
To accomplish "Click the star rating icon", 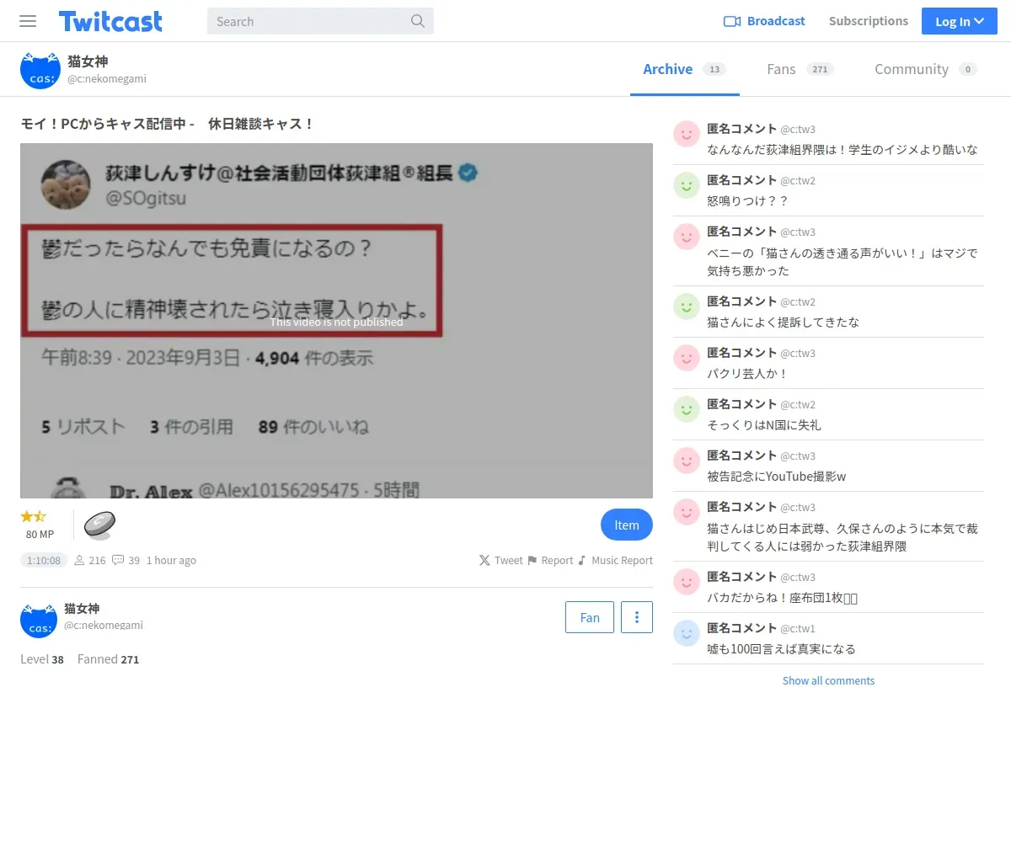I will [34, 516].
